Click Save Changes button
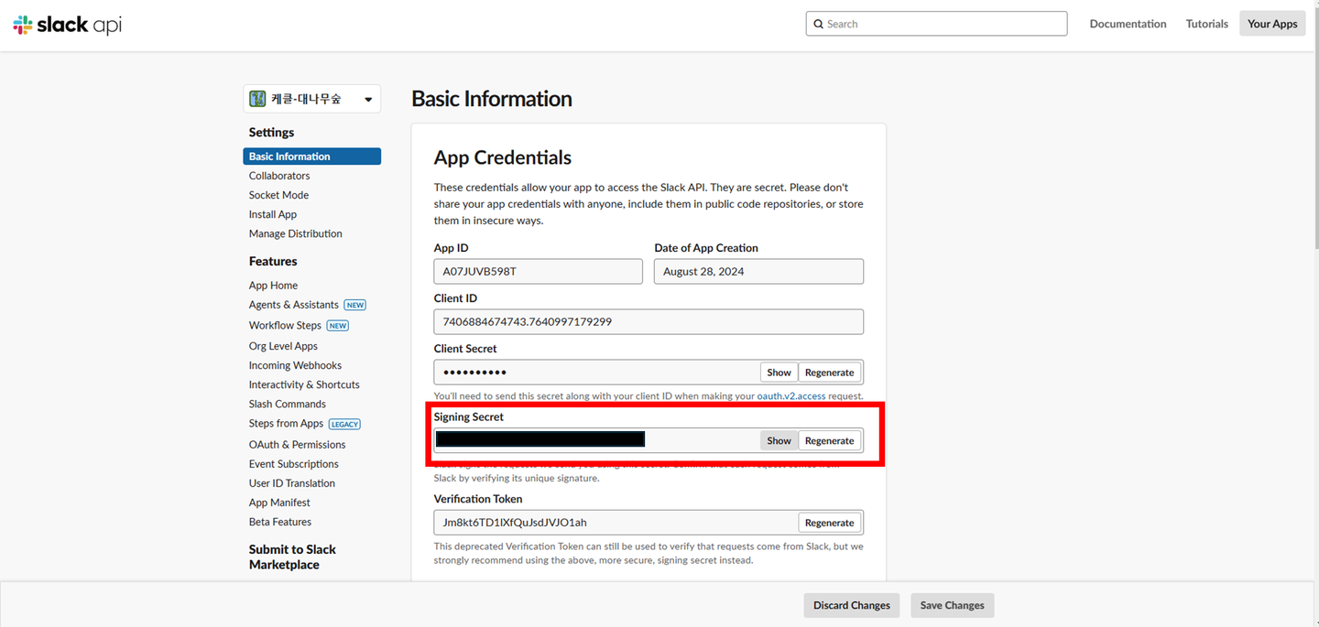This screenshot has height=627, width=1319. pyautogui.click(x=952, y=605)
